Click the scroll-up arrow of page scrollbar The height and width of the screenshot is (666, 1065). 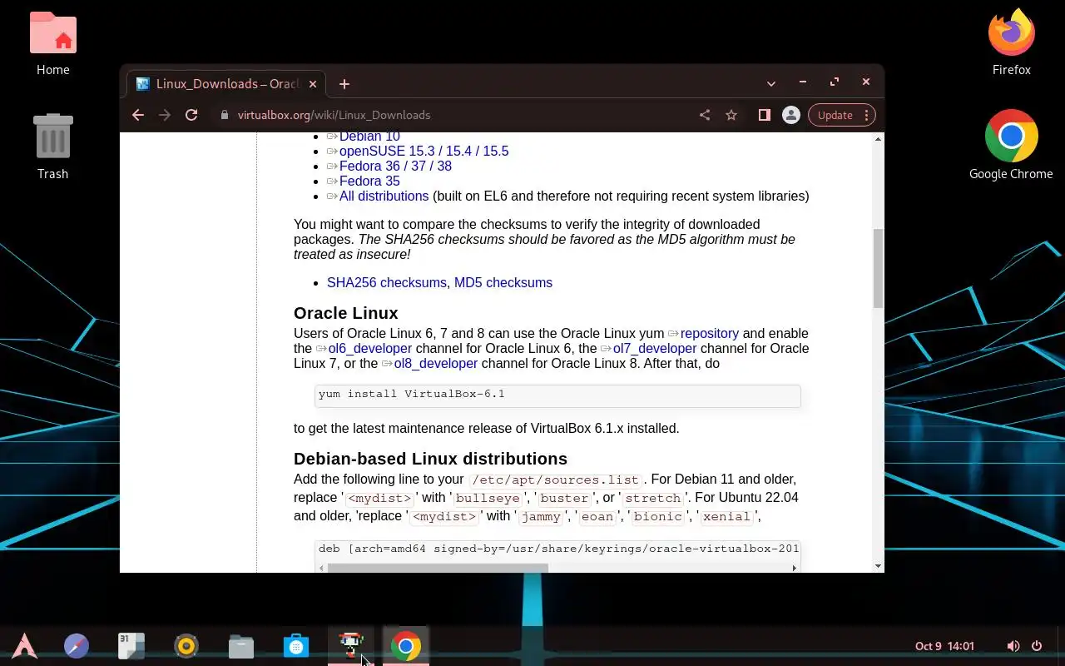pyautogui.click(x=878, y=139)
